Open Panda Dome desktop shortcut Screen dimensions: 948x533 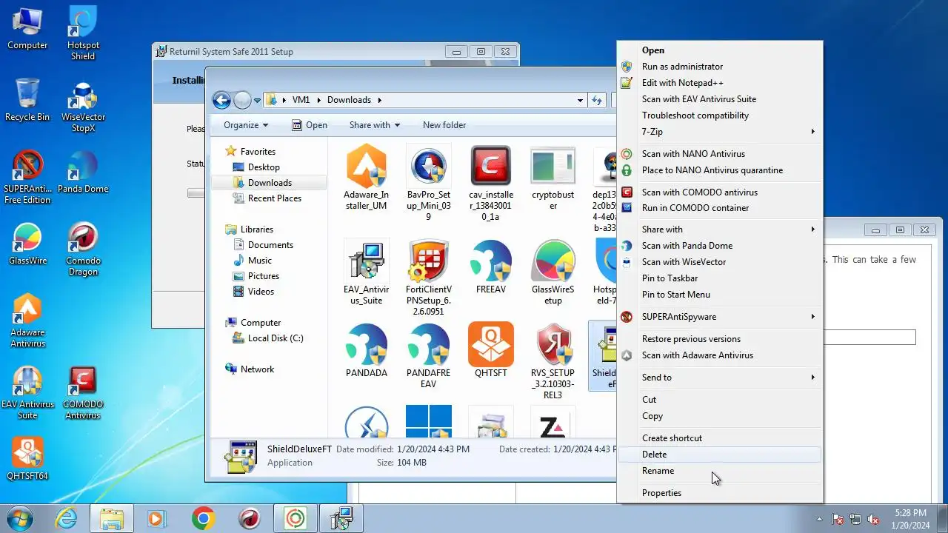click(x=83, y=173)
